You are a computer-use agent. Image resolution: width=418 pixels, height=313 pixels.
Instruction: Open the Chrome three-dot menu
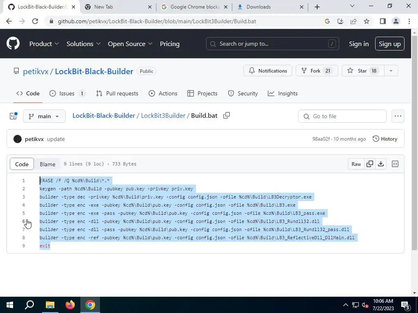click(409, 21)
